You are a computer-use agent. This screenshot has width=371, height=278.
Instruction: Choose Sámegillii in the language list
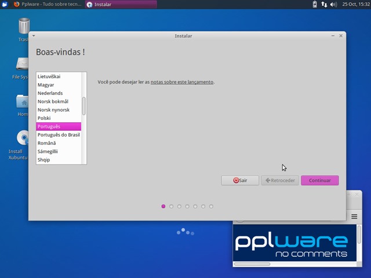pyautogui.click(x=59, y=151)
